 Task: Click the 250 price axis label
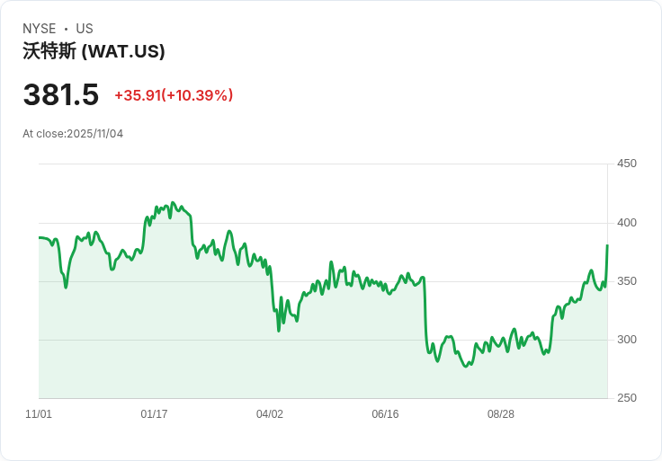[627, 398]
